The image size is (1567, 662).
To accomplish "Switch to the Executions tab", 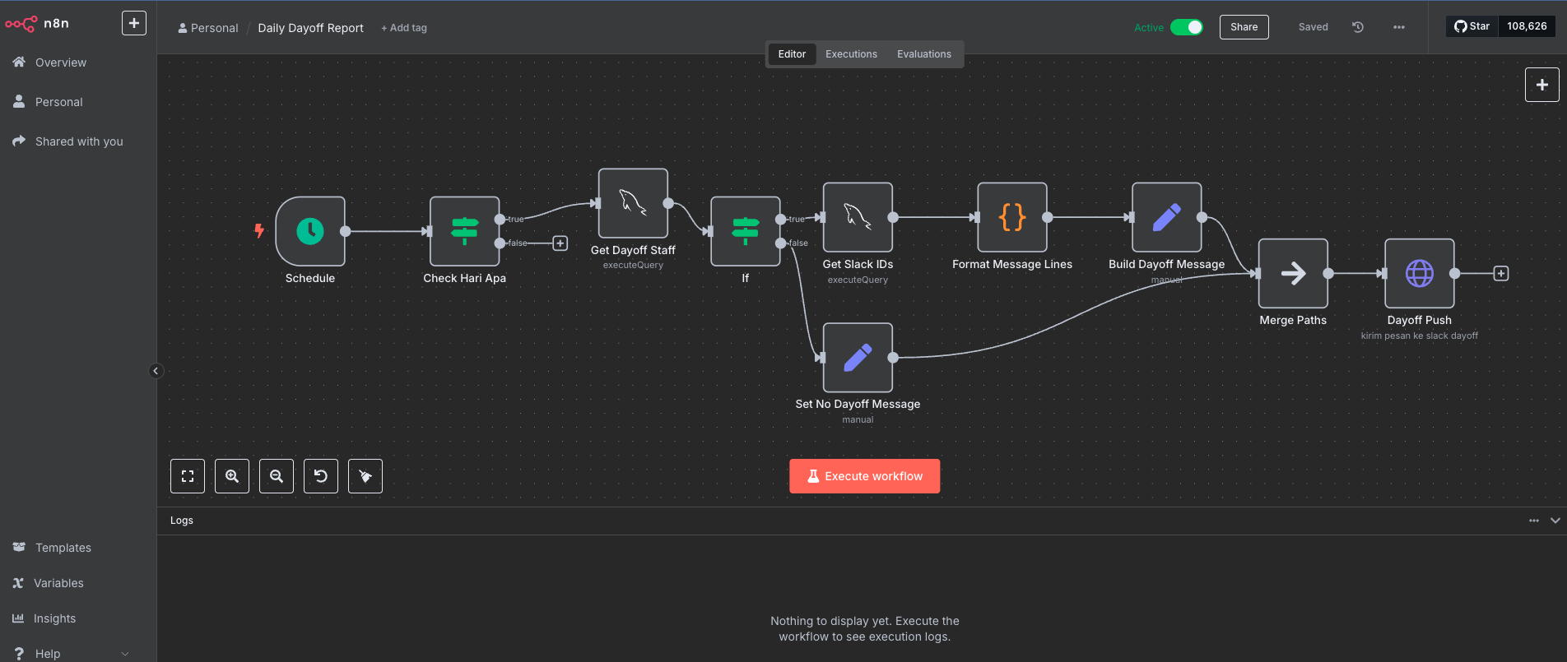I will point(851,54).
